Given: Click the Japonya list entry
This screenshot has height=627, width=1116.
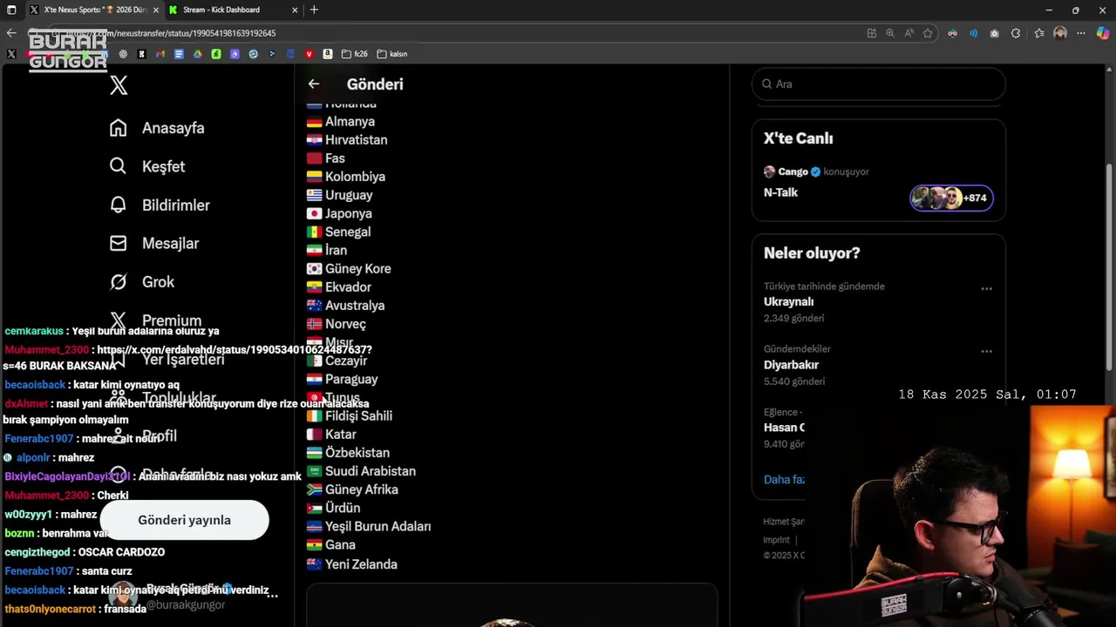Looking at the screenshot, I should pyautogui.click(x=339, y=213).
